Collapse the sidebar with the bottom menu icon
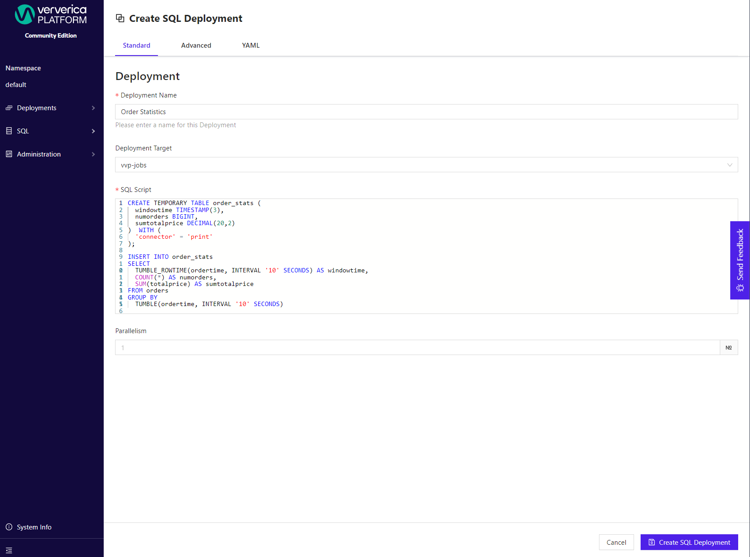This screenshot has width=750, height=557. coord(9,550)
